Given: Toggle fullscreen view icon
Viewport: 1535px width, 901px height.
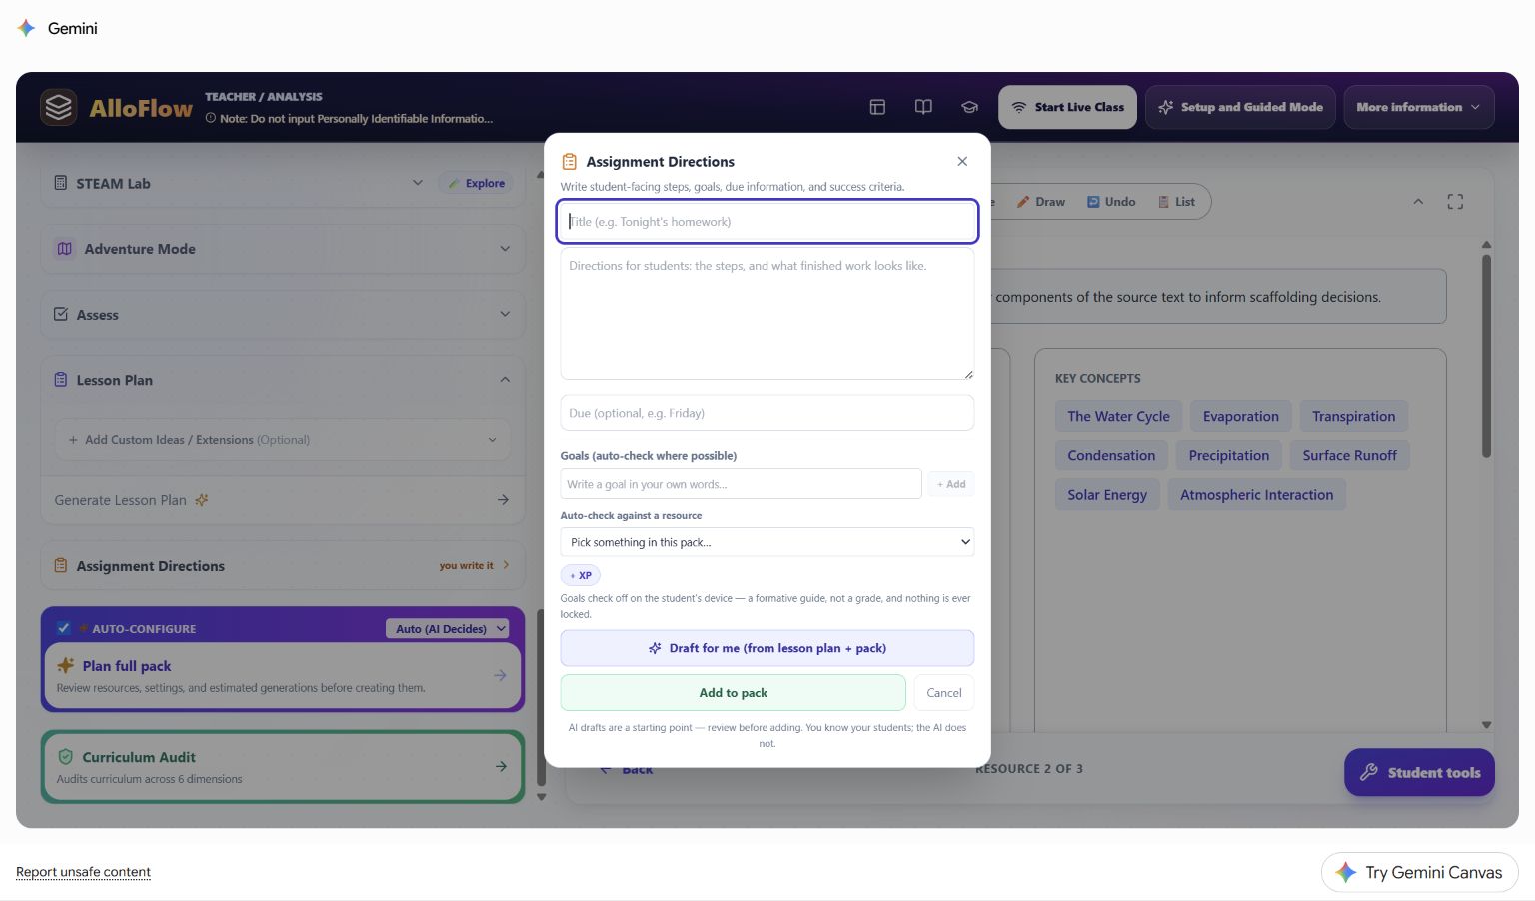Looking at the screenshot, I should pos(1455,202).
